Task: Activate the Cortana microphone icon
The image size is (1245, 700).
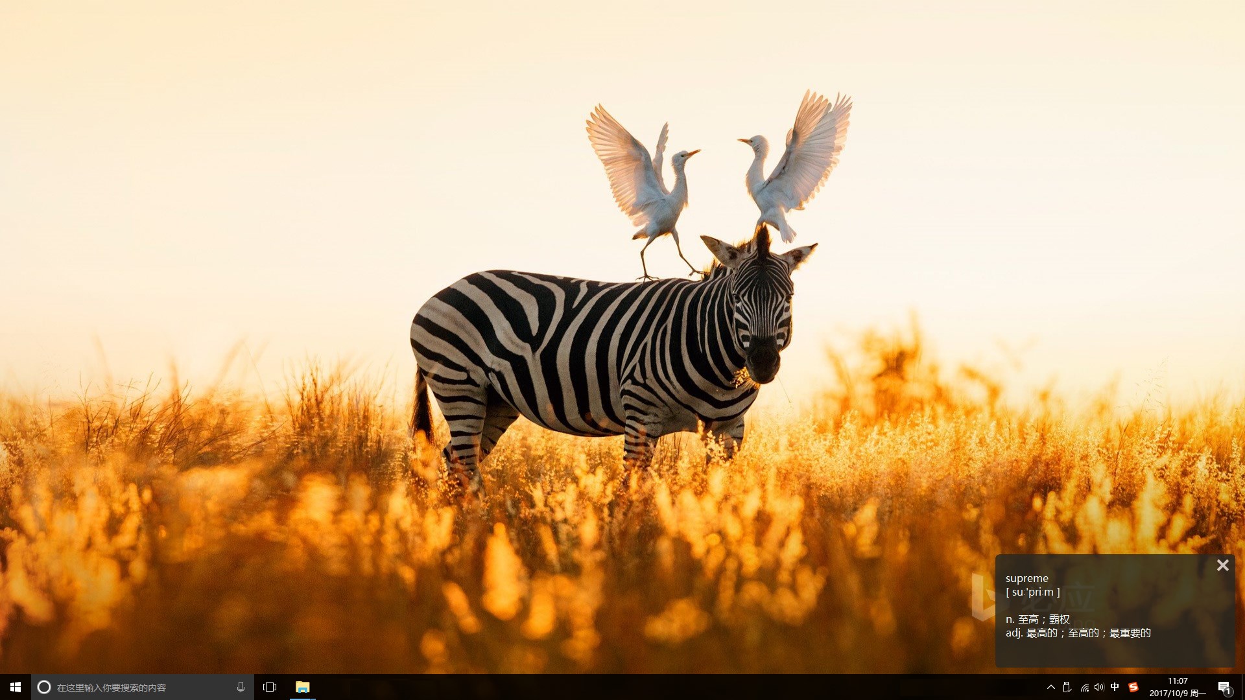Action: pos(241,687)
